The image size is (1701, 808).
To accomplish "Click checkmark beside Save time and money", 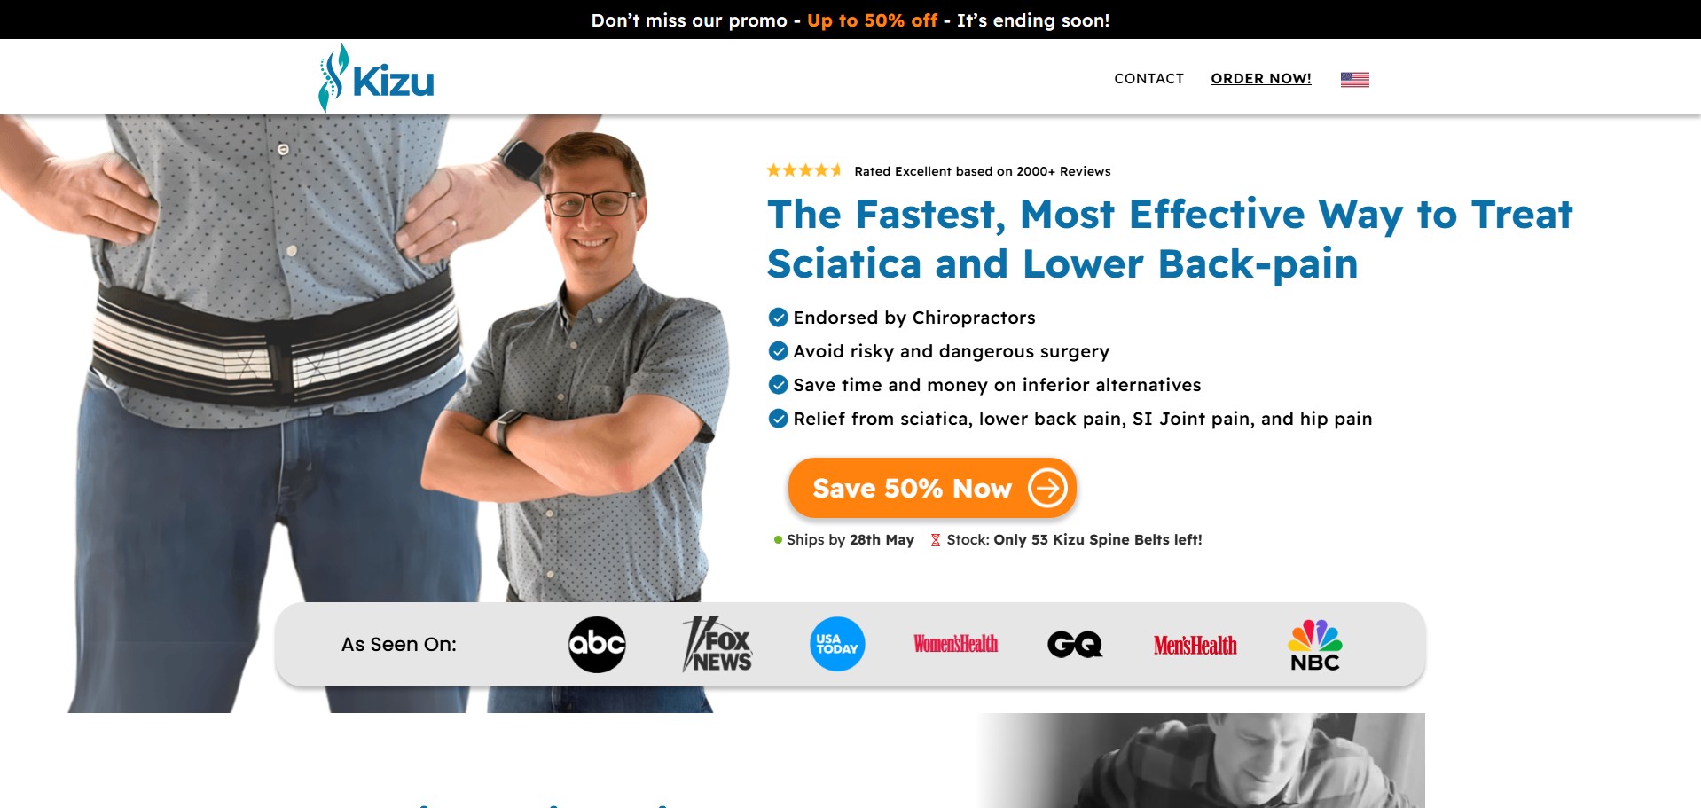I will (778, 385).
